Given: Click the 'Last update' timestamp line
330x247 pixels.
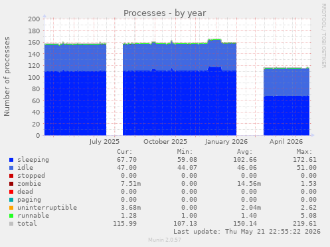Looking at the screenshot, I should [247, 232].
